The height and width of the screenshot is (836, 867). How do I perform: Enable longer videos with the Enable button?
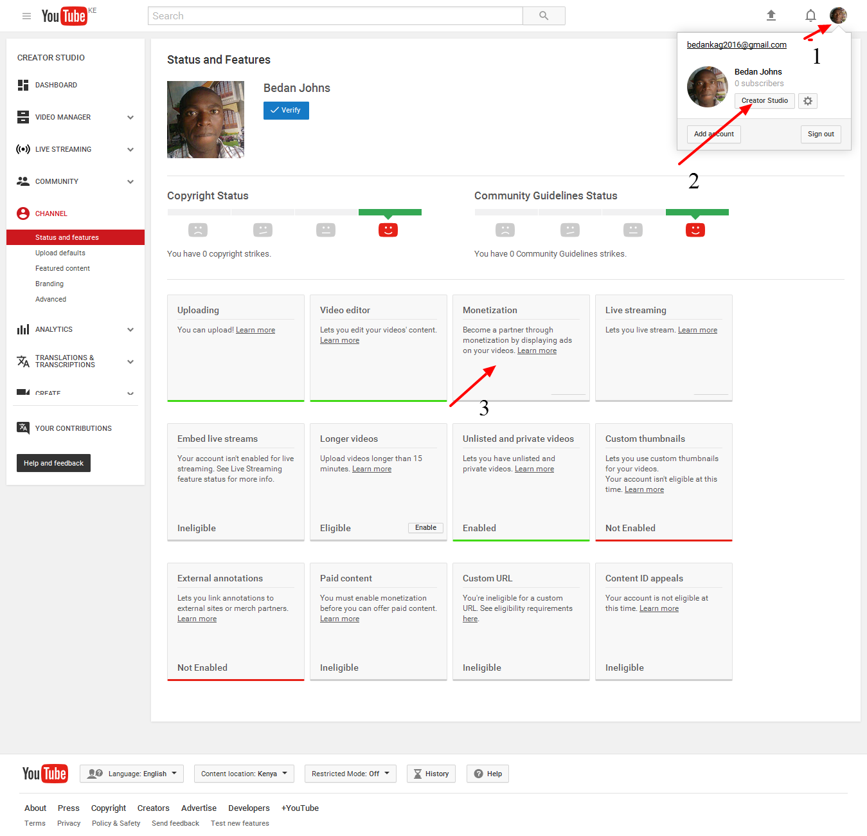[x=425, y=527]
